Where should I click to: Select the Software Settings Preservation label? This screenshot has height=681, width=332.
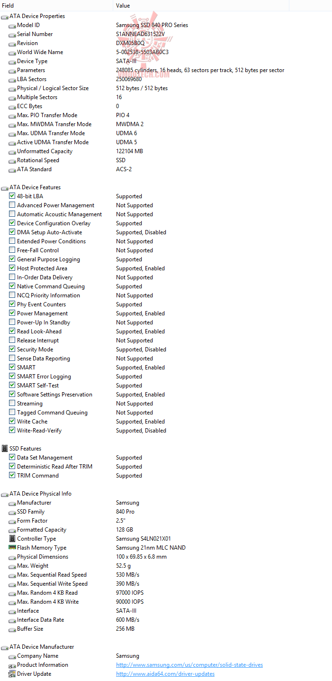click(x=54, y=395)
